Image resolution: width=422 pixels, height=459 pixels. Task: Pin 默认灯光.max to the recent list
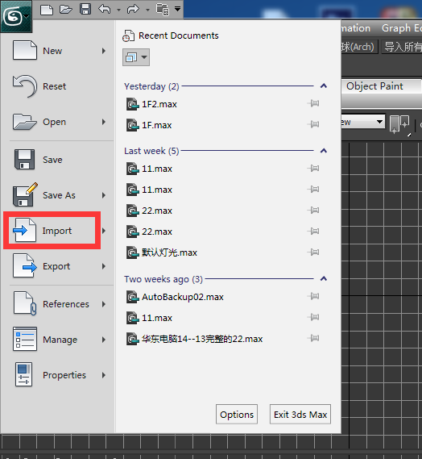click(313, 252)
